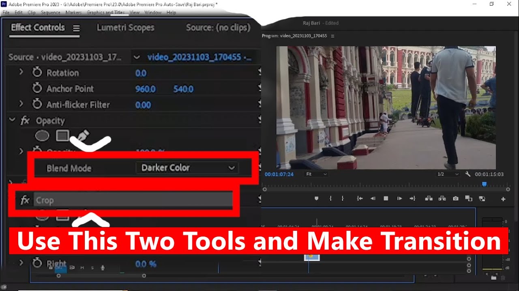
Task: Toggle comparison view button
Action: coord(469,198)
